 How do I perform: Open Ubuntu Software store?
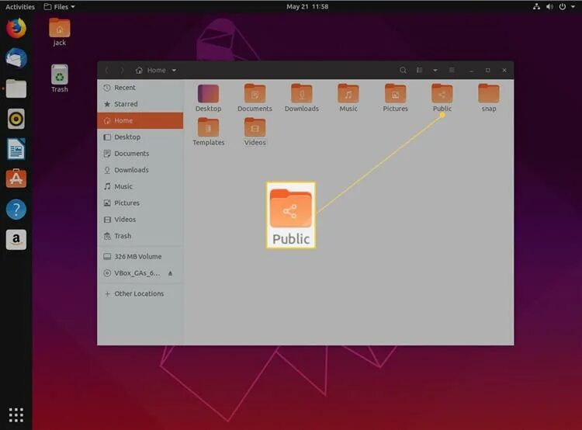tap(16, 179)
